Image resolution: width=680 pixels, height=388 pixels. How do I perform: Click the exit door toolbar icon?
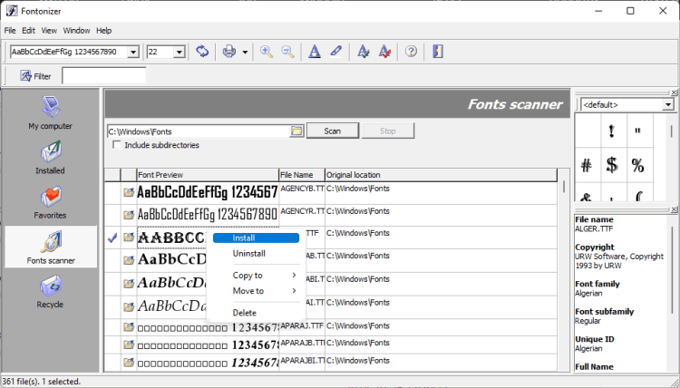tap(438, 52)
